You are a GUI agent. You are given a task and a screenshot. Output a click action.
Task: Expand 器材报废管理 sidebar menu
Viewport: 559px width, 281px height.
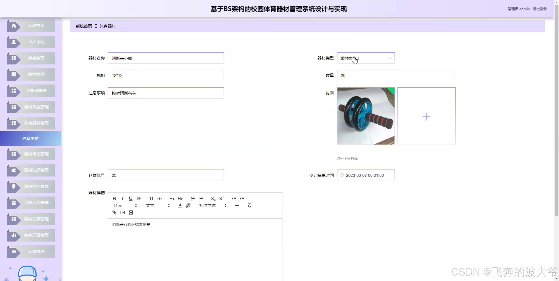(31, 219)
